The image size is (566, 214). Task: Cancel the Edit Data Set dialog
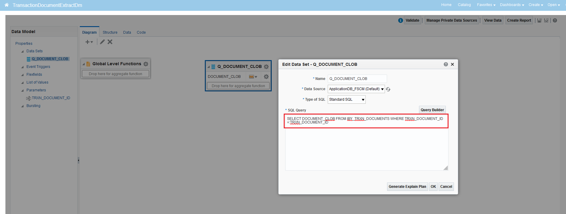(446, 187)
